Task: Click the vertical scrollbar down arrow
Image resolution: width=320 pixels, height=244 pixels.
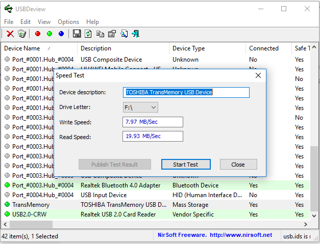Action: [314, 215]
